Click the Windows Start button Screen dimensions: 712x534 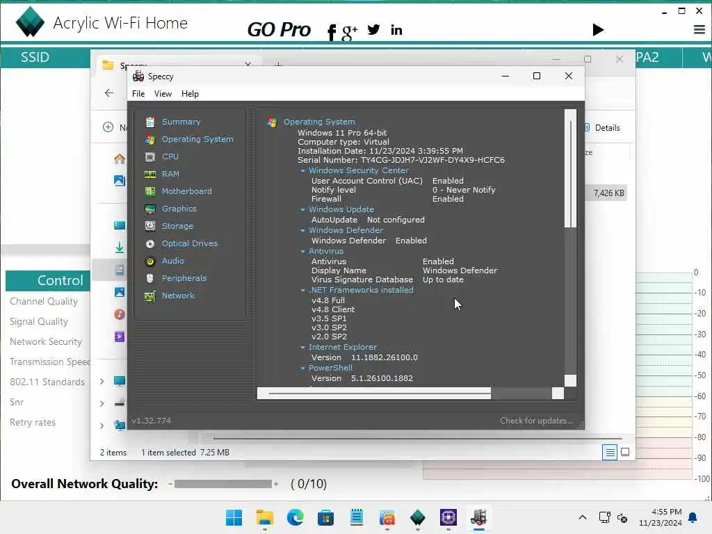pos(234,517)
